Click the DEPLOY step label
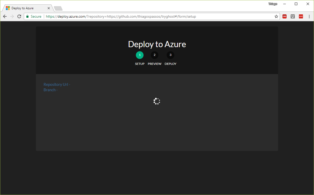 [170, 64]
